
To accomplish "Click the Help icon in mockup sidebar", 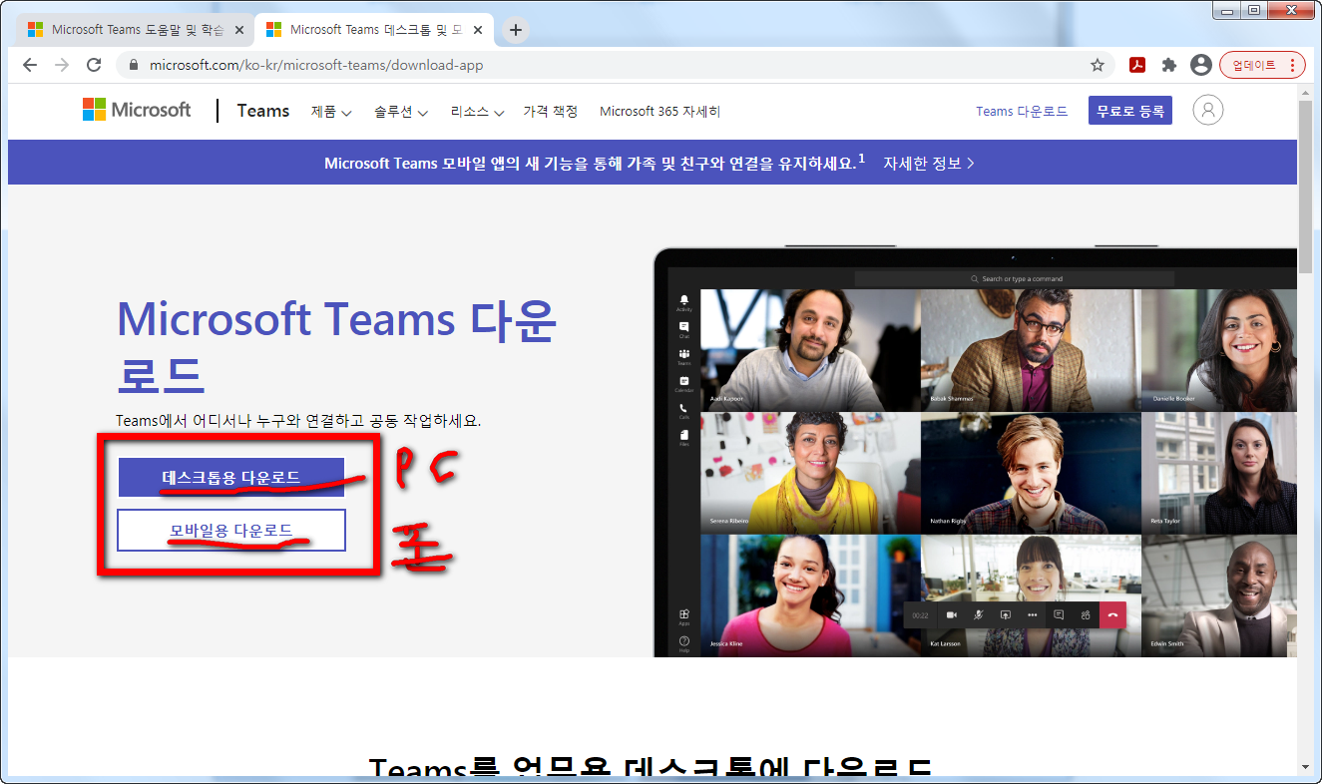I will tap(684, 643).
